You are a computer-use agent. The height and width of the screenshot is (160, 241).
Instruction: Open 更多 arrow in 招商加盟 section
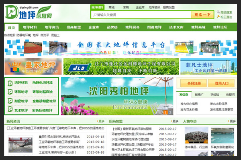(174, 121)
